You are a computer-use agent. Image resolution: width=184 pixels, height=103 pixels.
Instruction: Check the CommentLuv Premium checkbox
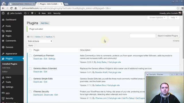[x=30, y=56]
